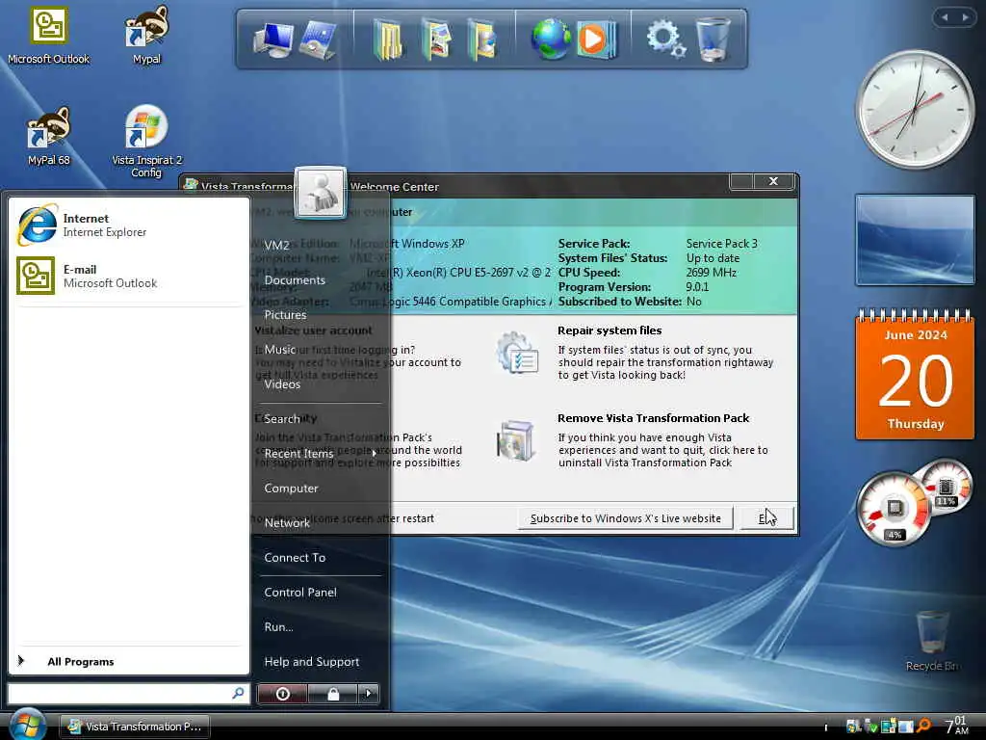Image resolution: width=986 pixels, height=740 pixels.
Task: Open Control Panel from Start menu
Action: pos(300,593)
